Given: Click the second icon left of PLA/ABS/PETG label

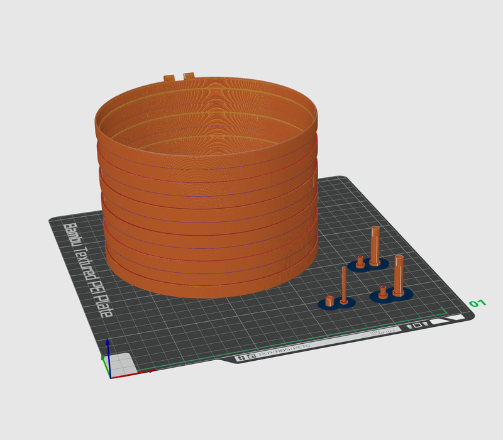Looking at the screenshot, I should pyautogui.click(x=250, y=357).
